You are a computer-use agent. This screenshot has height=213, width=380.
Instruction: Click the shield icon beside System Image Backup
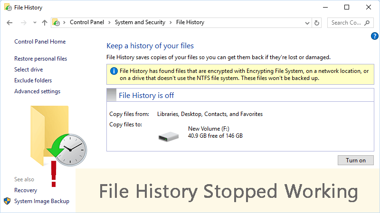click(7, 201)
